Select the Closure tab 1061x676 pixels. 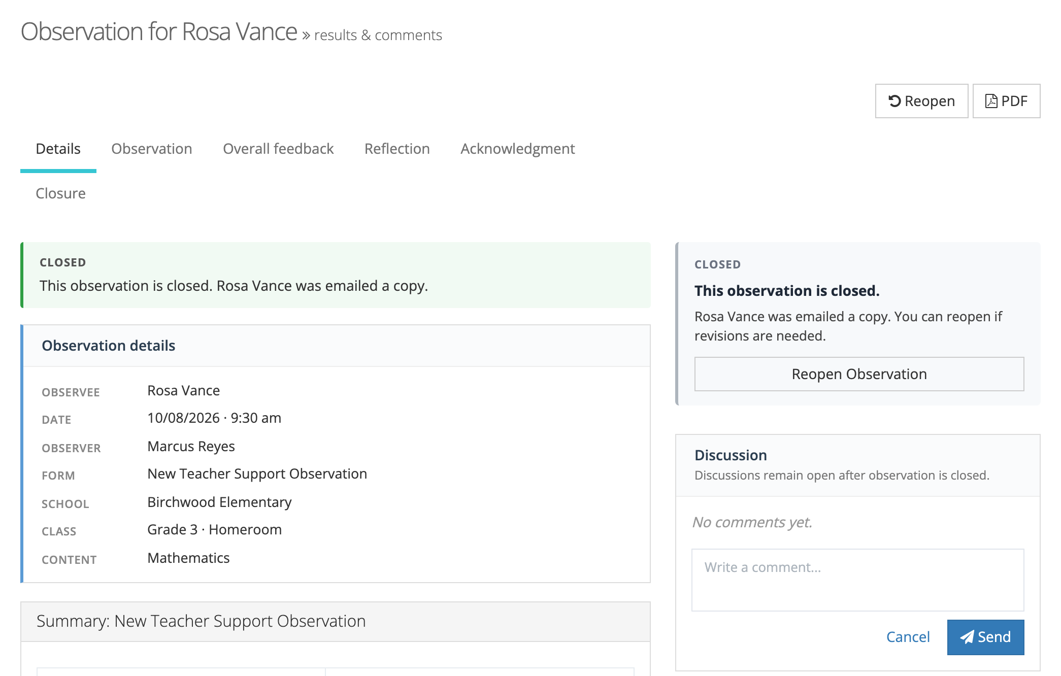click(x=60, y=193)
